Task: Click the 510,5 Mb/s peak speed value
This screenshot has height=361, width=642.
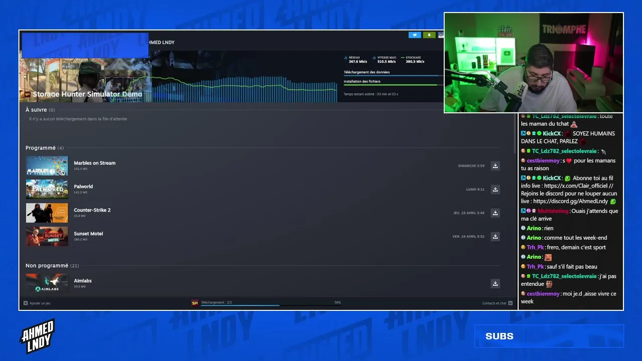Action: [x=387, y=62]
